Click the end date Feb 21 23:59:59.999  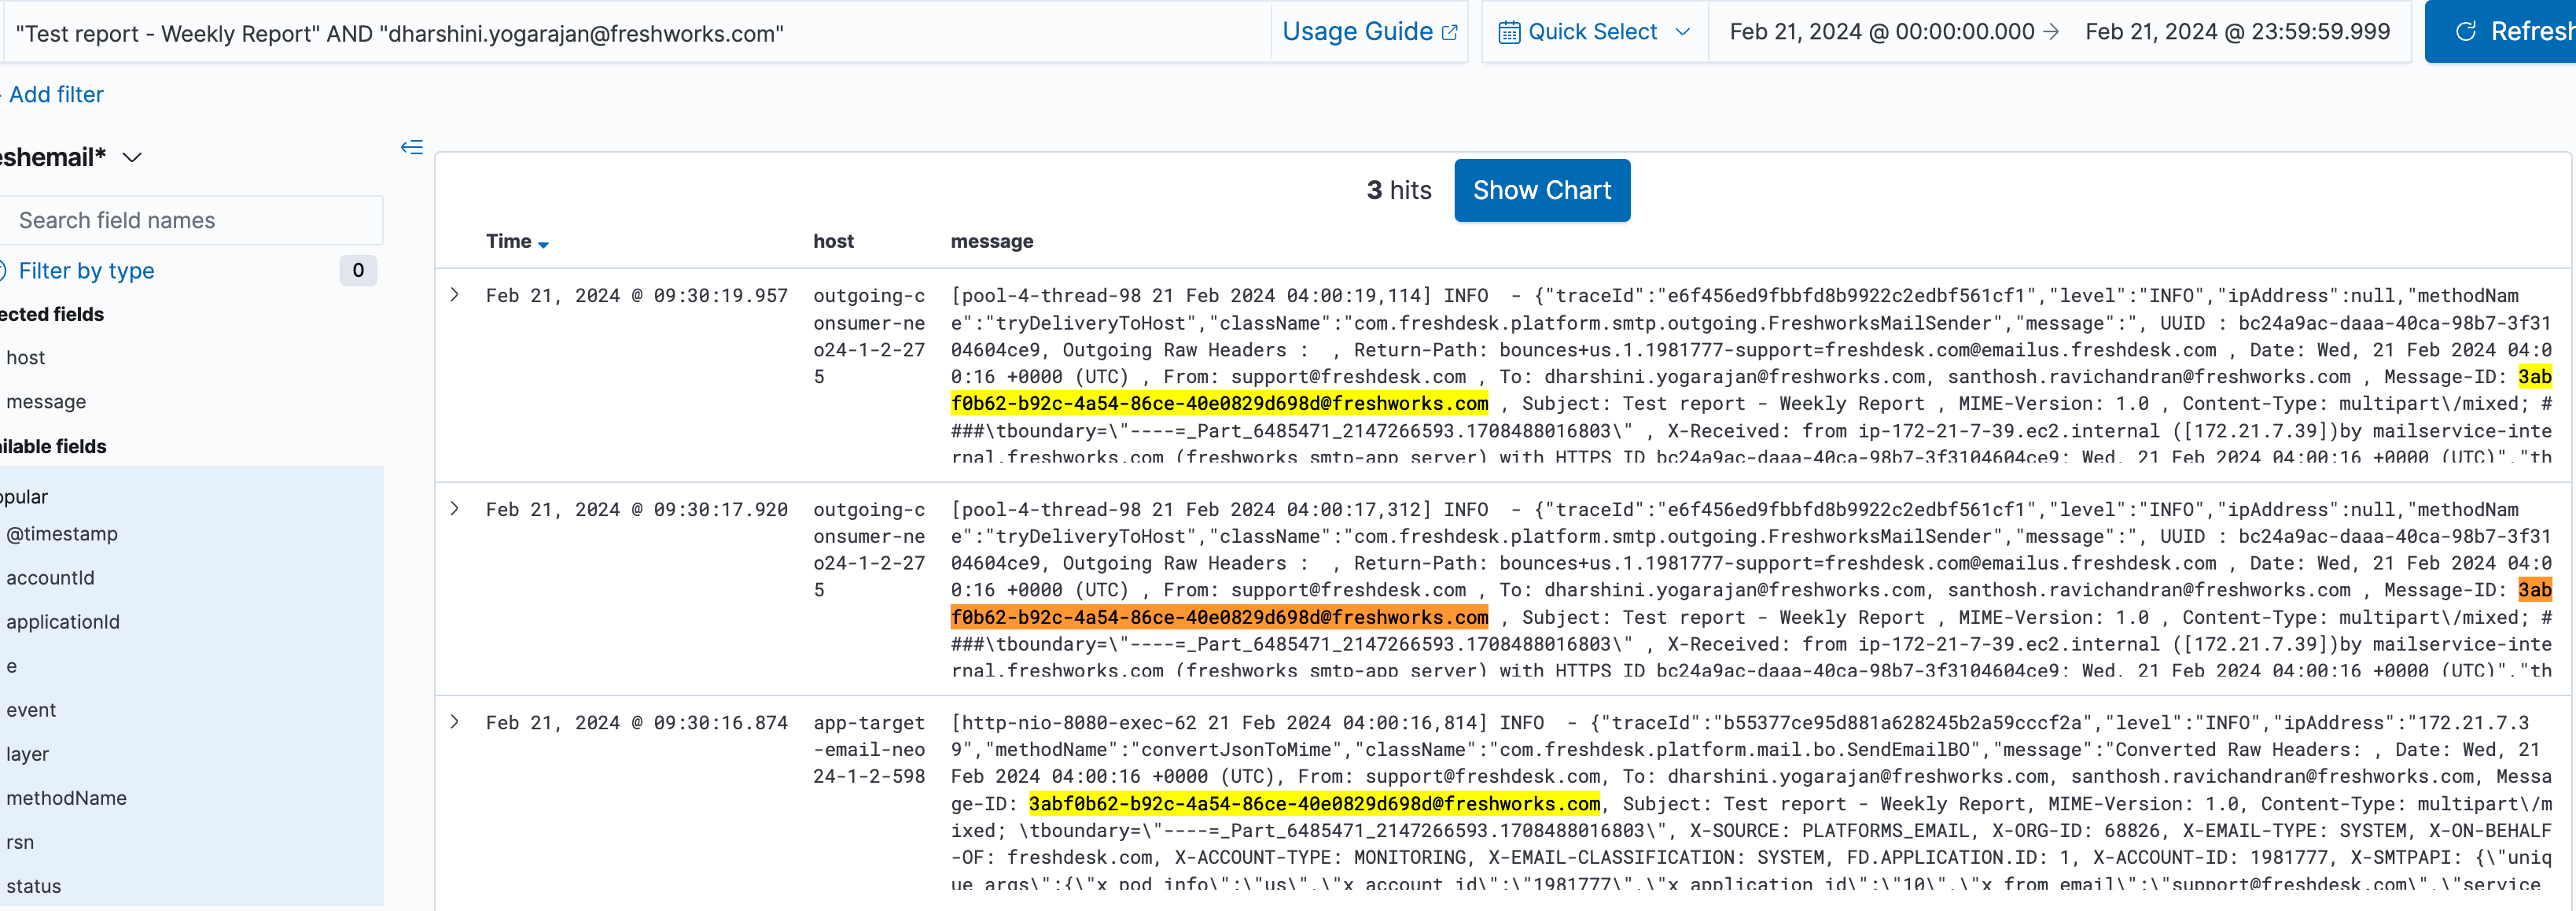(x=2237, y=32)
